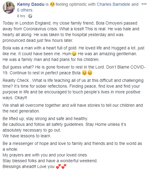Click the 'feeling optimistic with' status text
The height and width of the screenshot is (171, 148).
(x=76, y=4)
